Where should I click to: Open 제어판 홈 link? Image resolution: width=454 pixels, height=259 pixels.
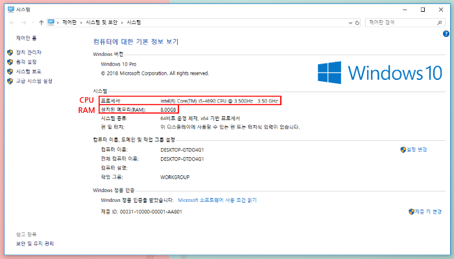27,38
